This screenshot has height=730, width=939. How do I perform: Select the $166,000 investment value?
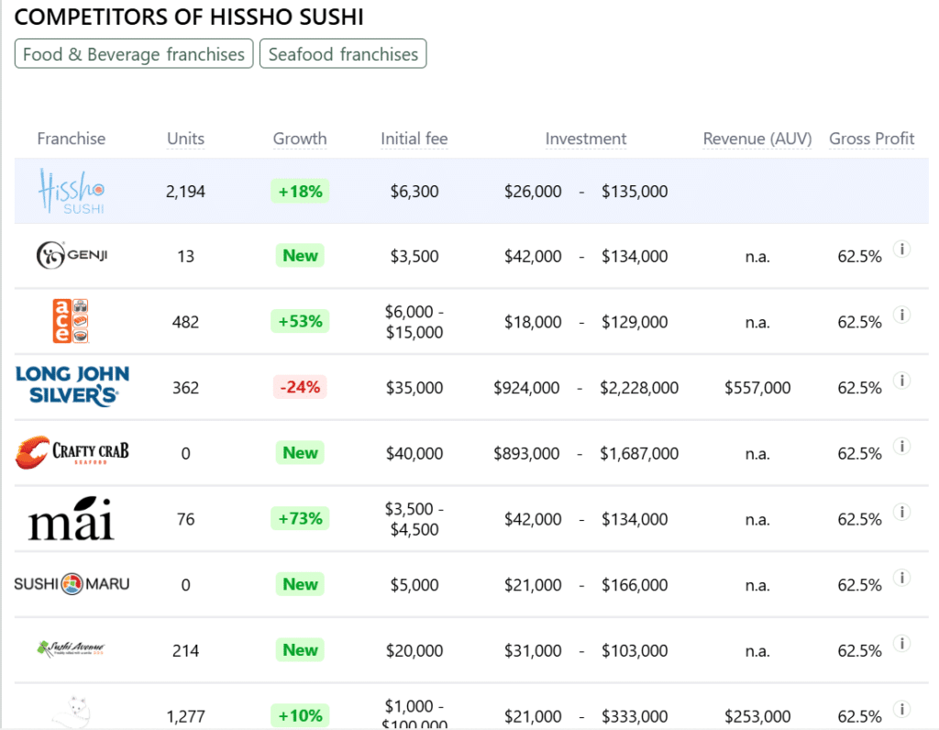[635, 585]
